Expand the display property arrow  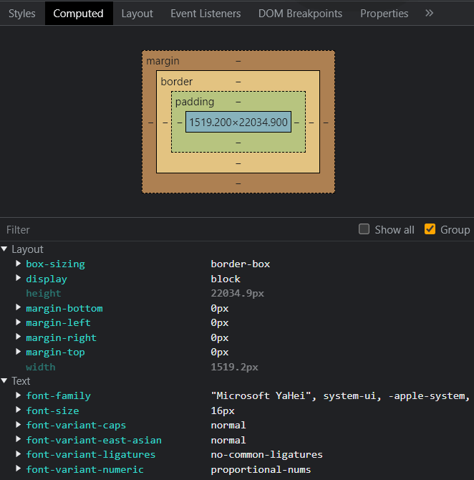click(19, 279)
